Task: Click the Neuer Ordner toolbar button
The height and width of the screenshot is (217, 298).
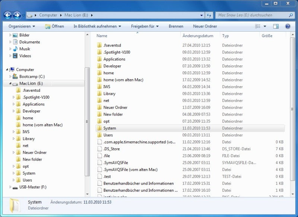Action: (205, 26)
